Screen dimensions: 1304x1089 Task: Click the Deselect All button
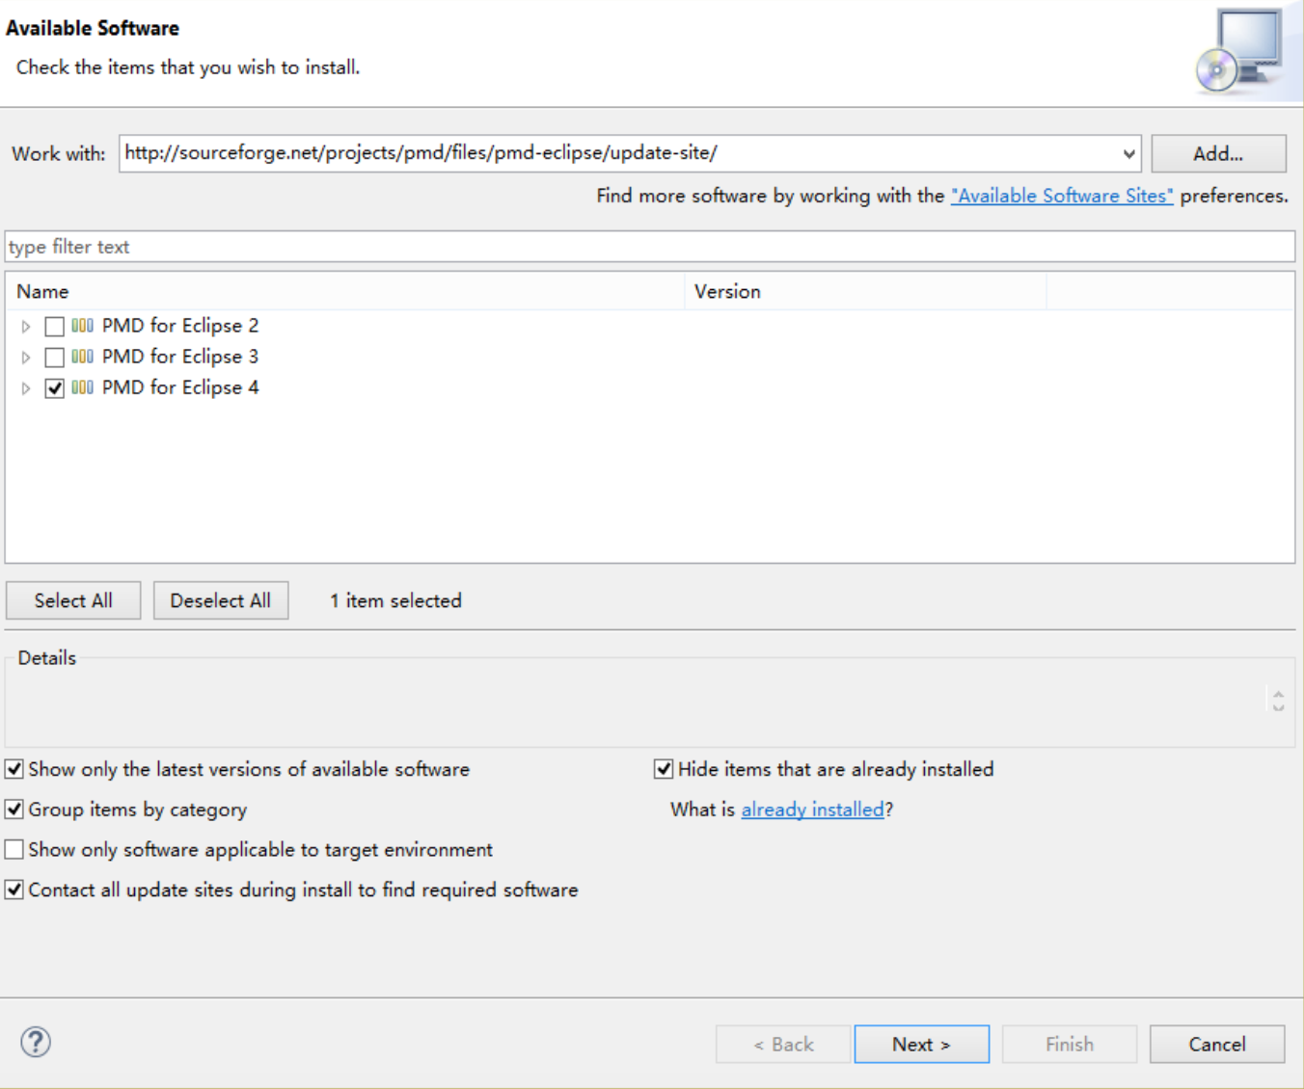(x=221, y=600)
